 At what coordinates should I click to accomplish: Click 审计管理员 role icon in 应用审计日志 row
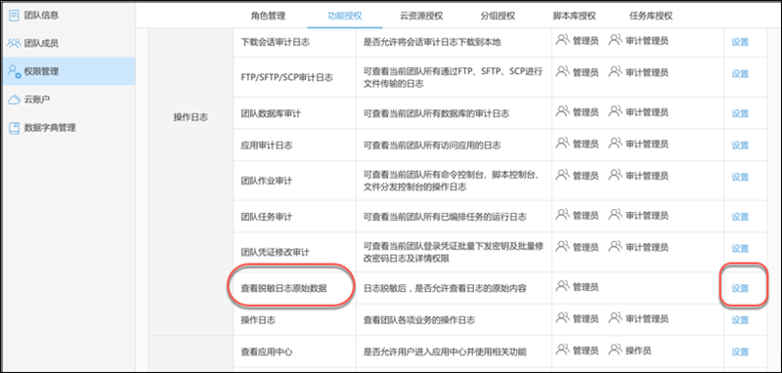tap(616, 142)
